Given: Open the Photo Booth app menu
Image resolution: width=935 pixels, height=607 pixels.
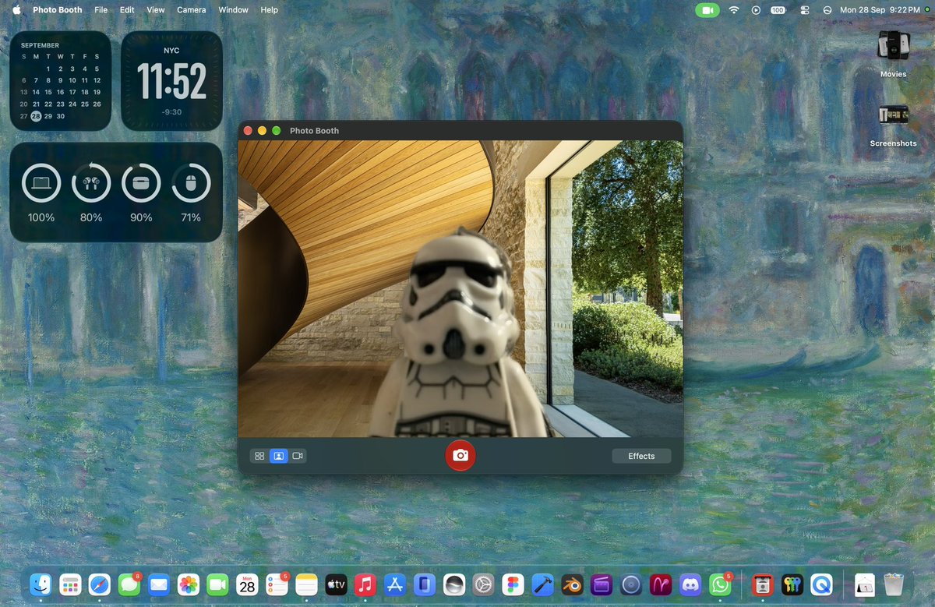Looking at the screenshot, I should (59, 10).
